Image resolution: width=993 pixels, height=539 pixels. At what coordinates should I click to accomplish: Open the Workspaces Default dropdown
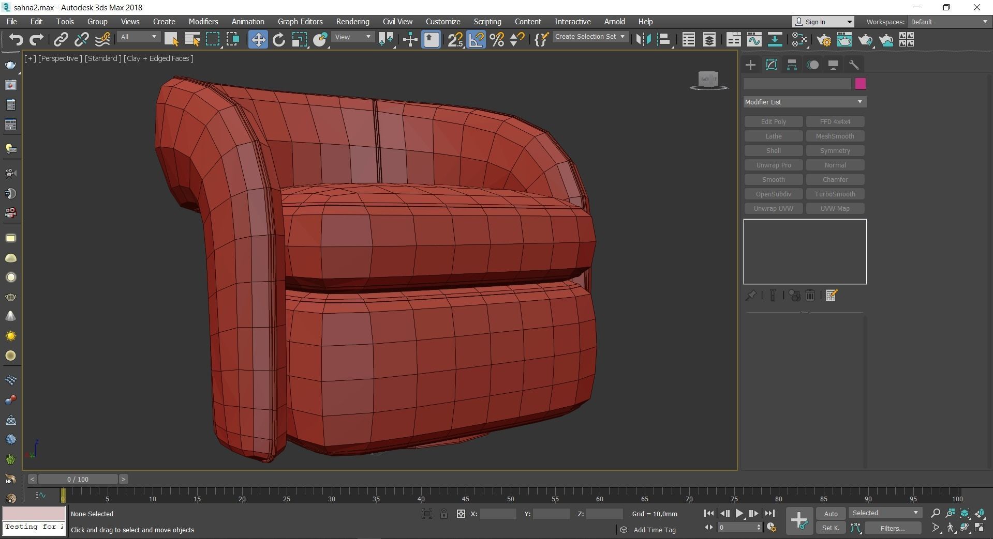[949, 22]
